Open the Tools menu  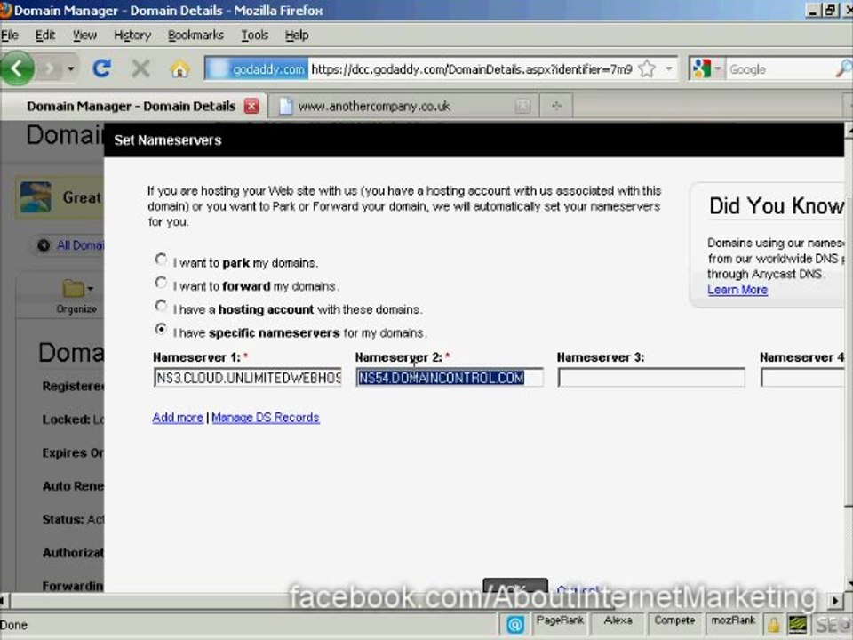[x=255, y=36]
